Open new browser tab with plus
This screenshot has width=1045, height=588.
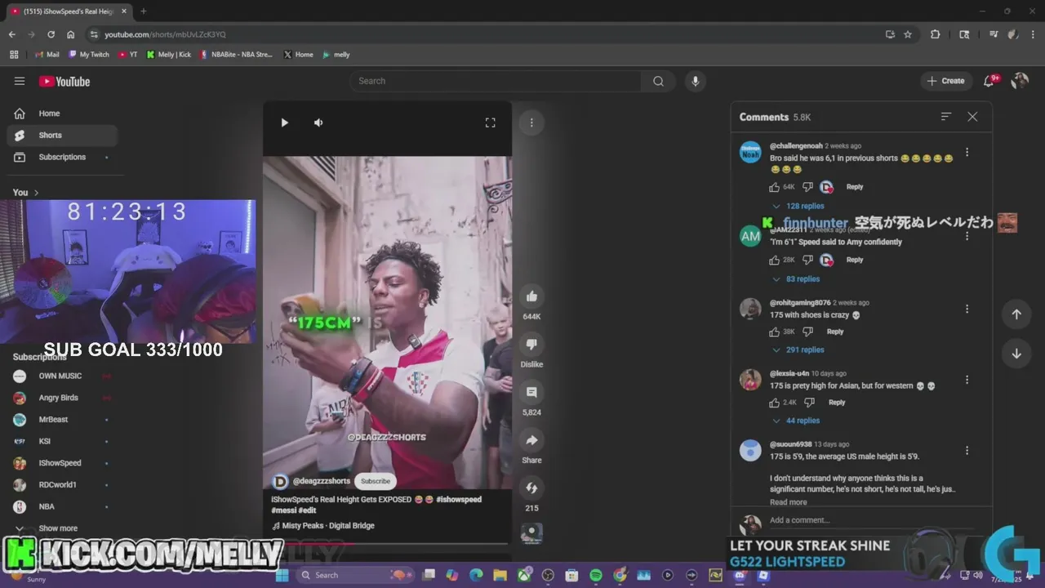pyautogui.click(x=143, y=11)
